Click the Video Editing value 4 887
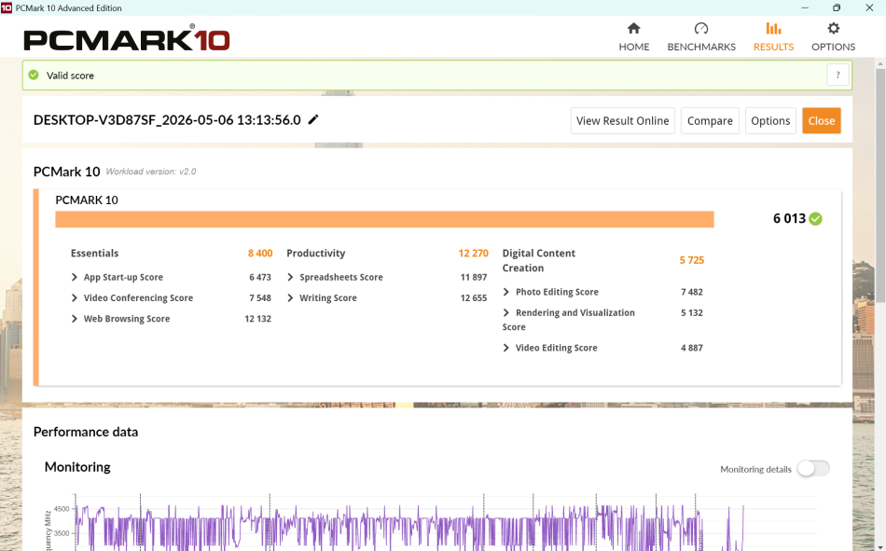 click(692, 348)
